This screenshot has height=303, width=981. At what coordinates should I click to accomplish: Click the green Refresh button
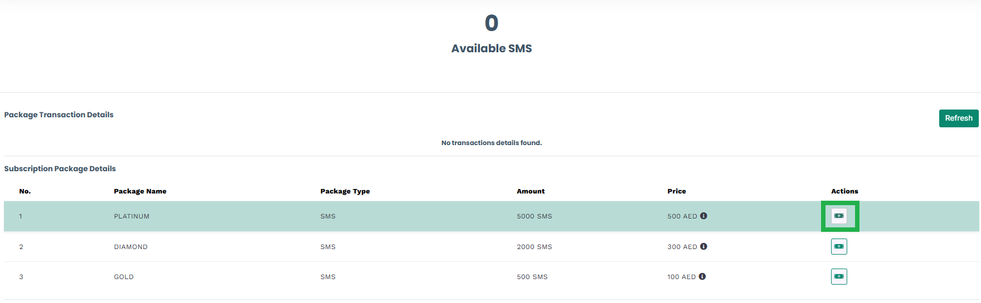pos(959,118)
